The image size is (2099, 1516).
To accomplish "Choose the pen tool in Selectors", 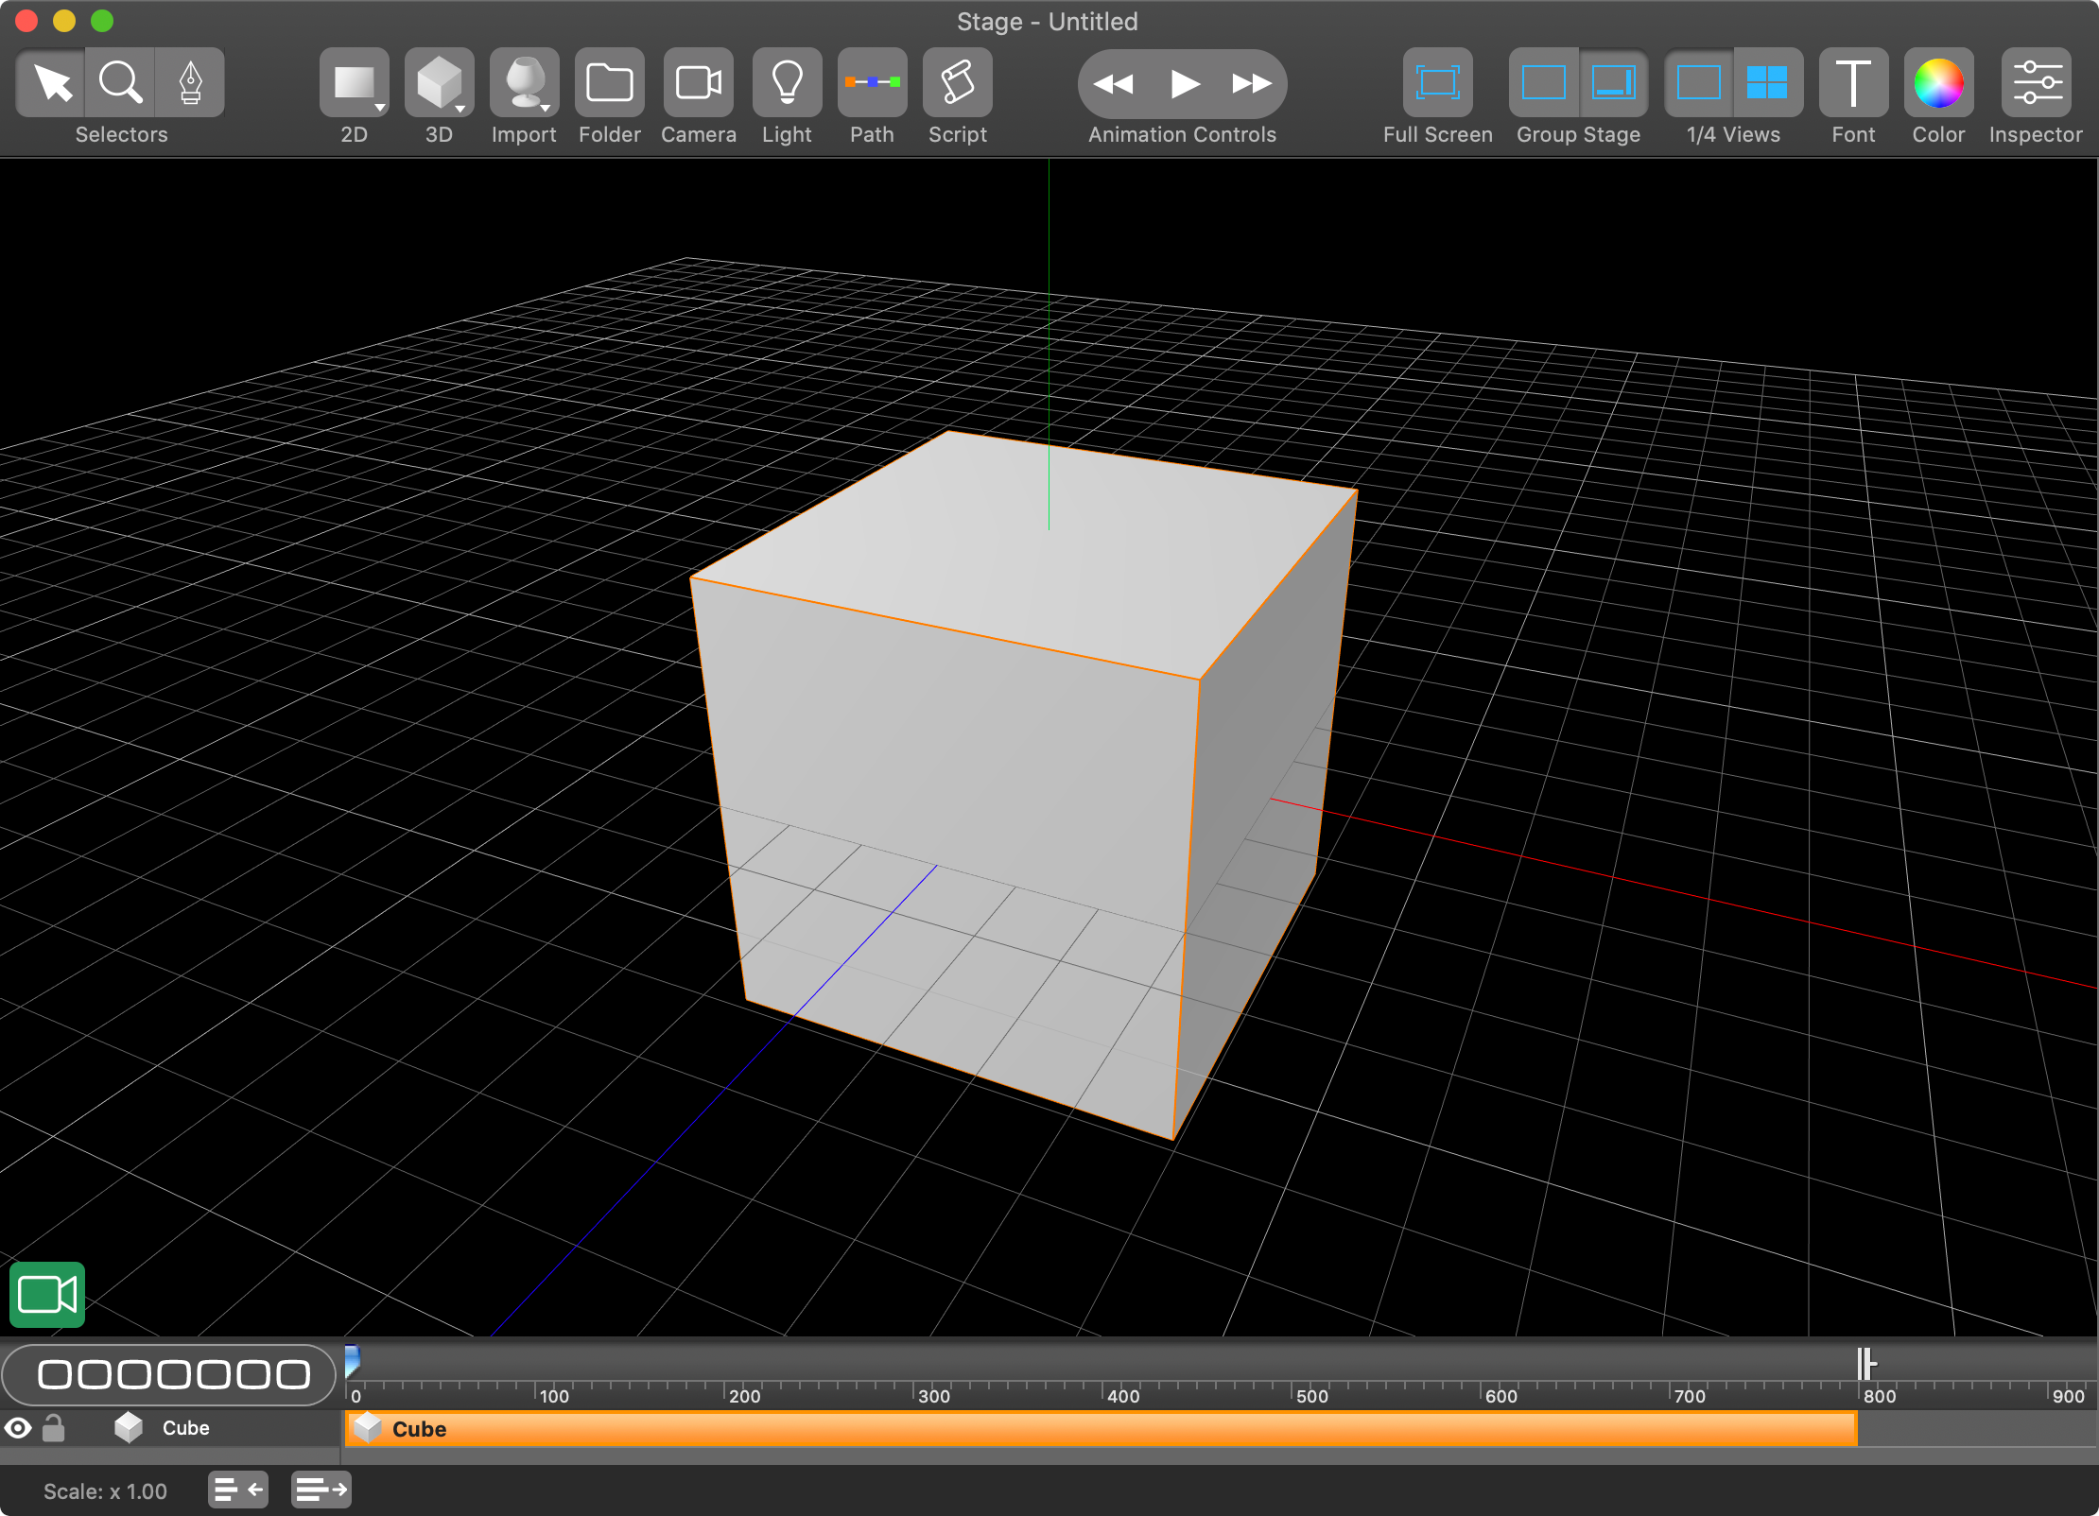I will pyautogui.click(x=190, y=83).
